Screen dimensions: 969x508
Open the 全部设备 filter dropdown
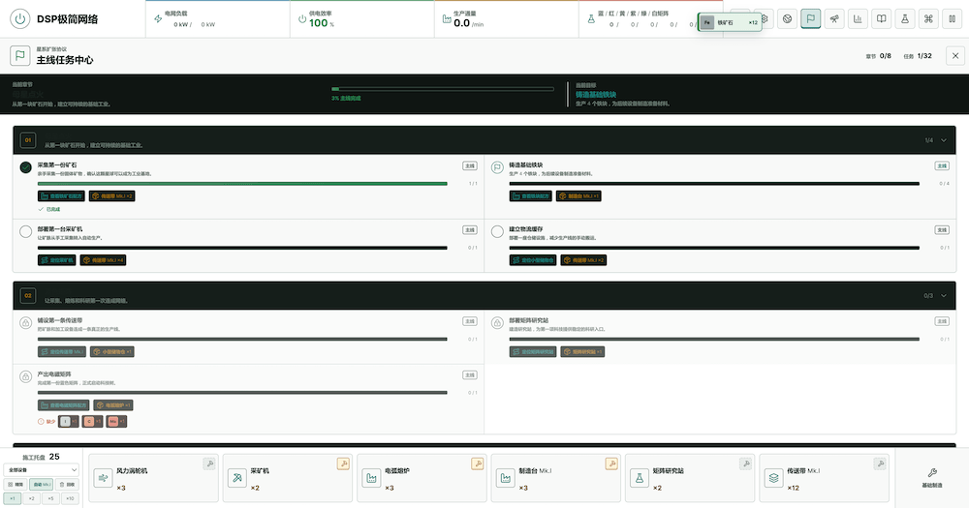click(x=42, y=469)
